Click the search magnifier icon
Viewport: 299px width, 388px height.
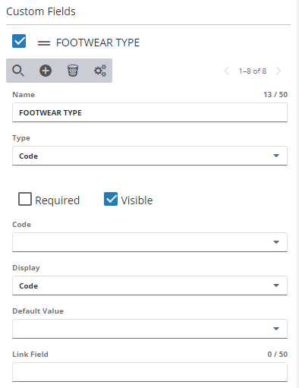point(18,71)
